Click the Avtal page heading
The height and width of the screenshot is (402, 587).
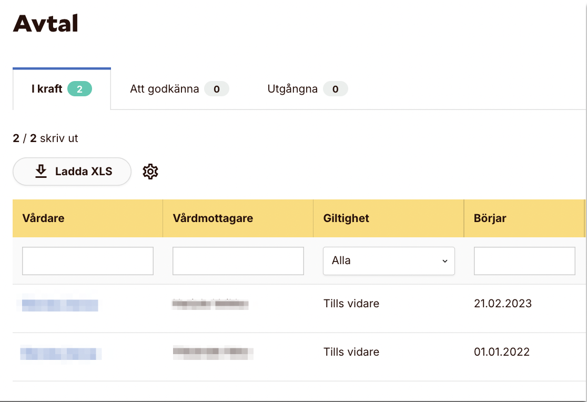tap(45, 23)
